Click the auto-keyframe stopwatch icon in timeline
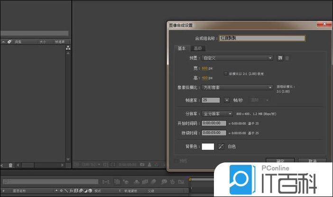 [x=173, y=182]
